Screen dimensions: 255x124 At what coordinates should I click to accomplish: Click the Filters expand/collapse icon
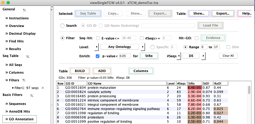[x=24, y=80]
